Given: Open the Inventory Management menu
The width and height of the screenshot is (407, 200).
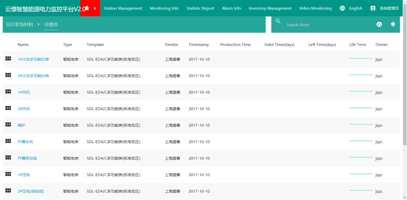Looking at the screenshot, I should pos(270,8).
